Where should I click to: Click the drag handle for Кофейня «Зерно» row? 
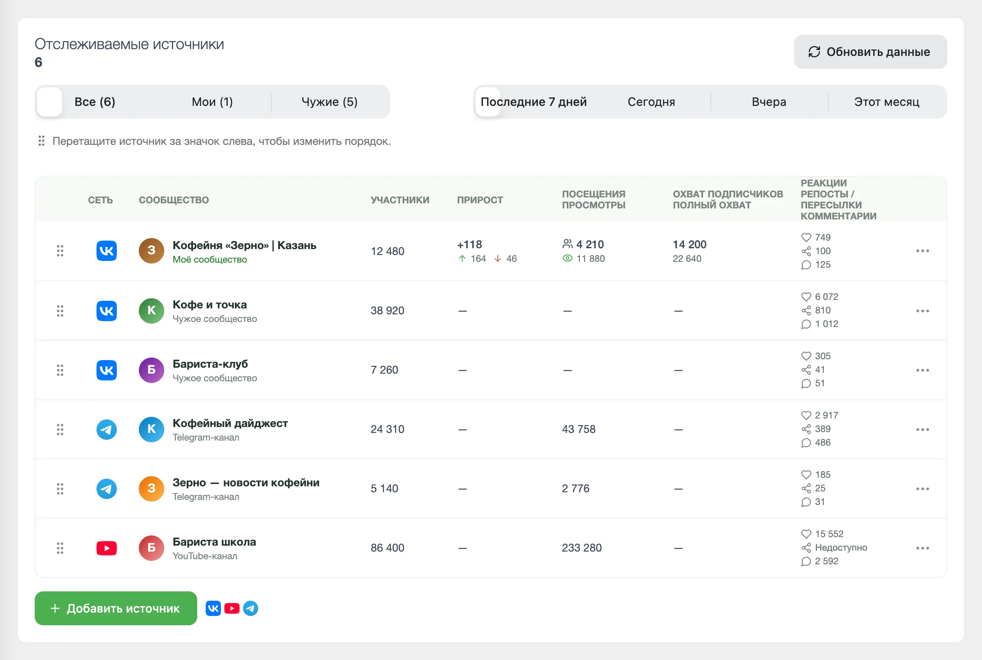[x=60, y=251]
